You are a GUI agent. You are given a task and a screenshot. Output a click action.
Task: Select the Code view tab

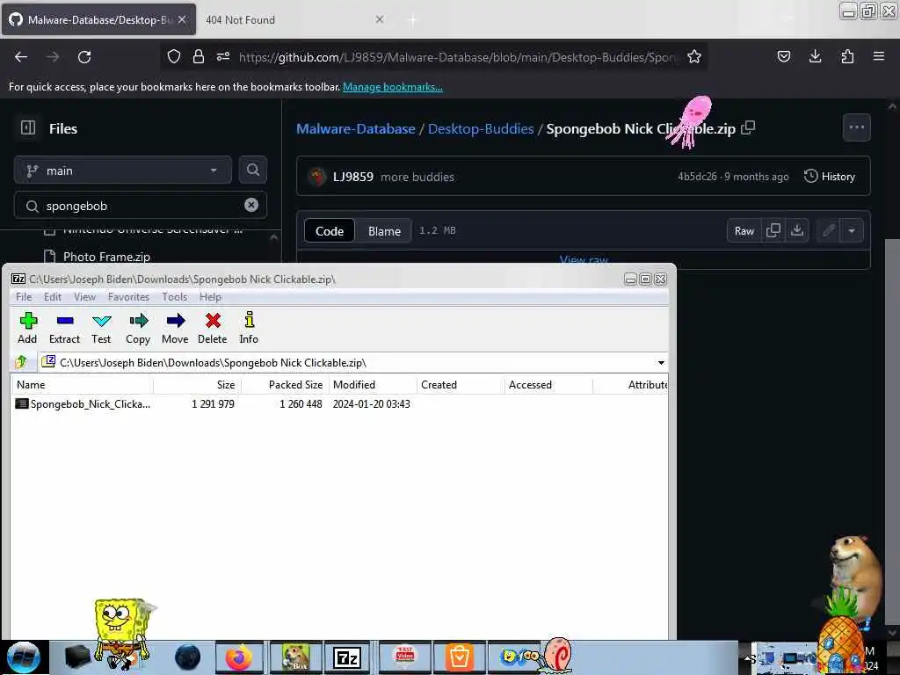pos(330,231)
